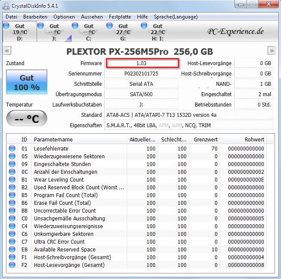Select the Wear Leveling Count parameter name
281x279 pixels.
pos(59,179)
